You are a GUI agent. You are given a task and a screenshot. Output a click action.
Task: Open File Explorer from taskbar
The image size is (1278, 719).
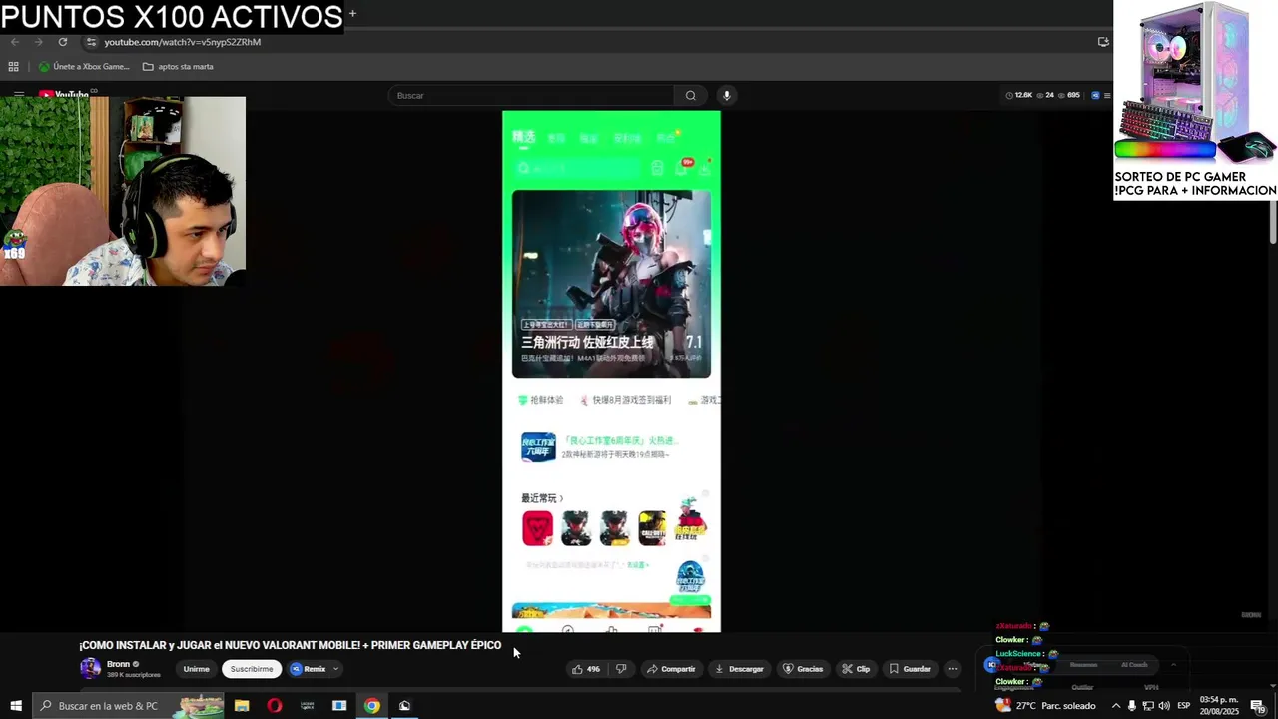coord(242,706)
